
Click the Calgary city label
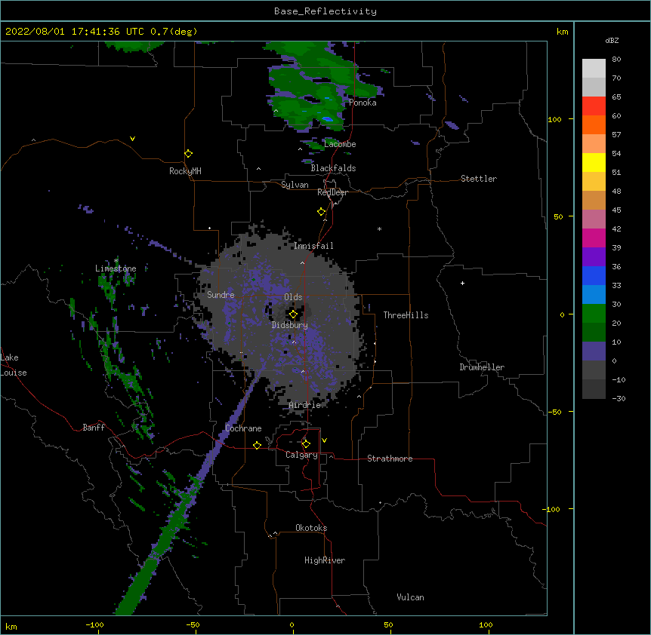coord(301,455)
